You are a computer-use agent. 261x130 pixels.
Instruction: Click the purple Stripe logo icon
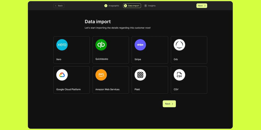[x=140, y=45]
